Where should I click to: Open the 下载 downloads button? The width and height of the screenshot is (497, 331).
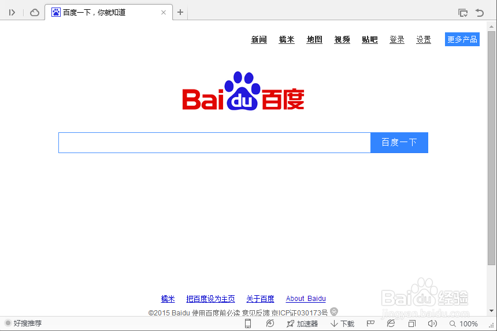pos(342,323)
